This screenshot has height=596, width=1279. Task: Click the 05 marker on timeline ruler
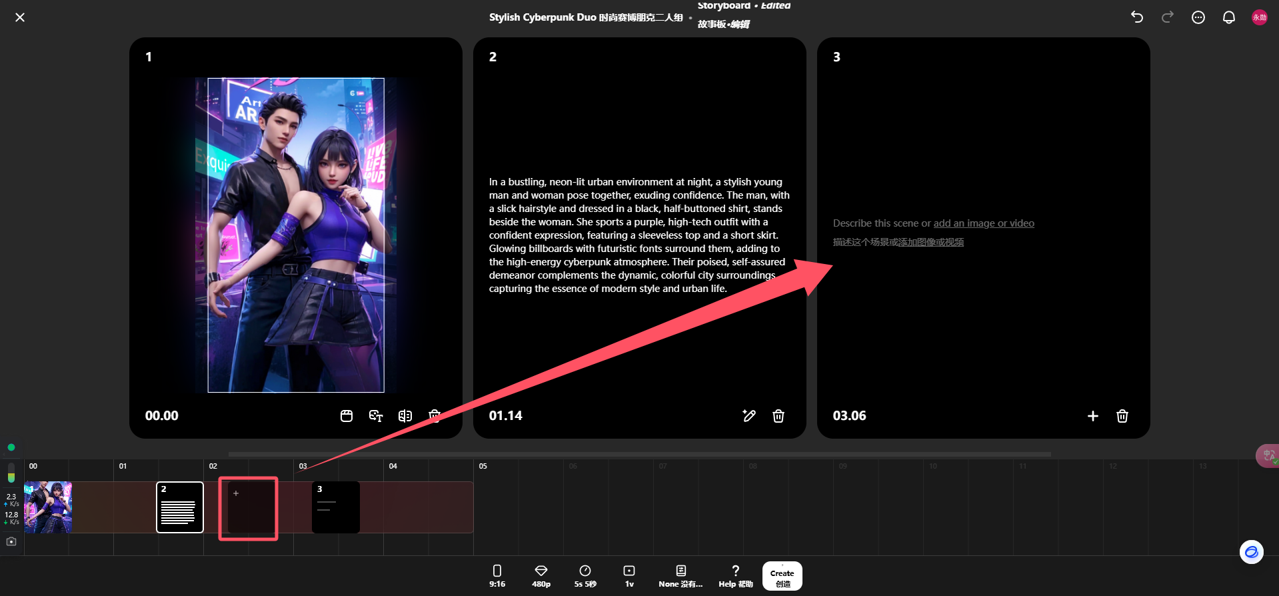483,466
